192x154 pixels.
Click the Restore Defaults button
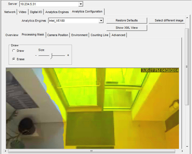coord(127,21)
